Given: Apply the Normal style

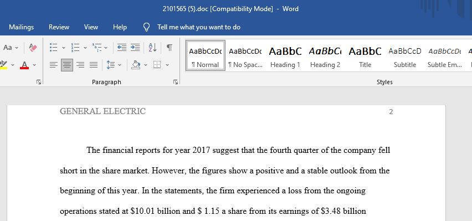Looking at the screenshot, I should [x=206, y=56].
